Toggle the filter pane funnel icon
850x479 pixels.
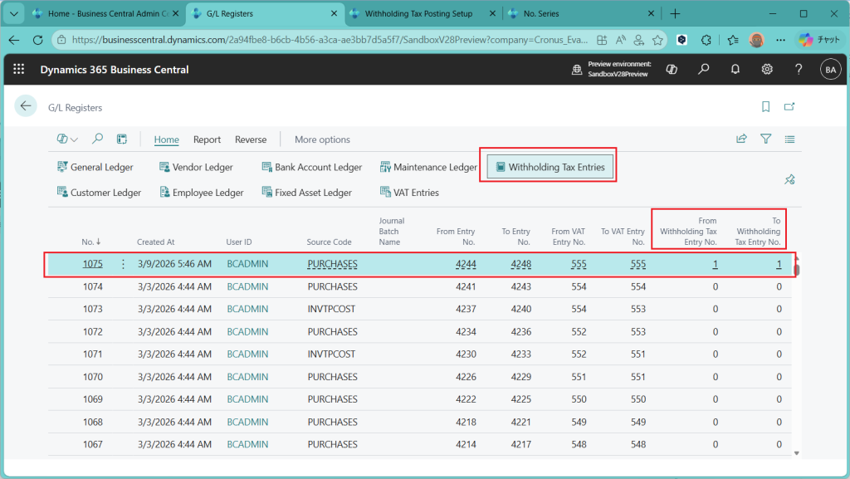point(765,139)
